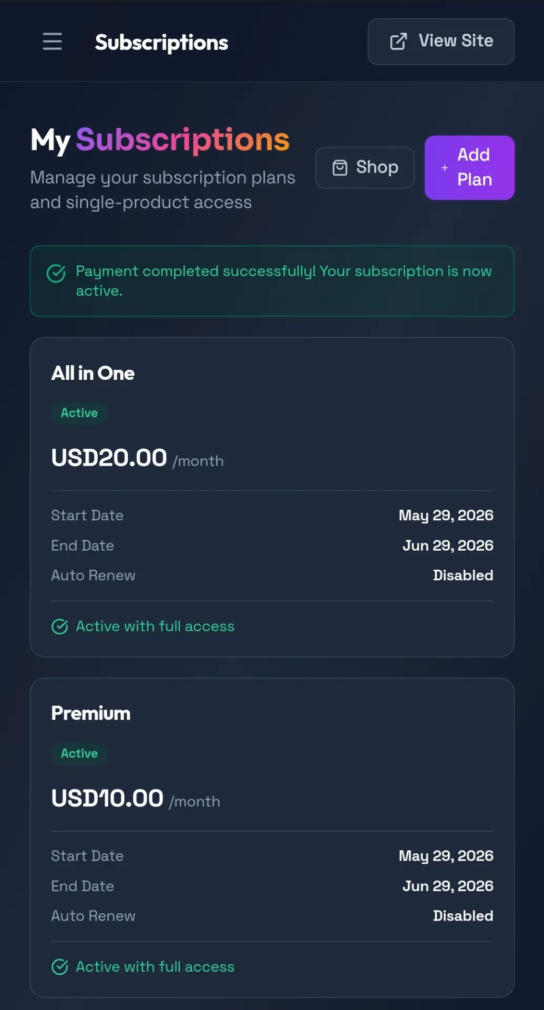Open the View Site button
Screen dimensions: 544x1010
tap(441, 42)
